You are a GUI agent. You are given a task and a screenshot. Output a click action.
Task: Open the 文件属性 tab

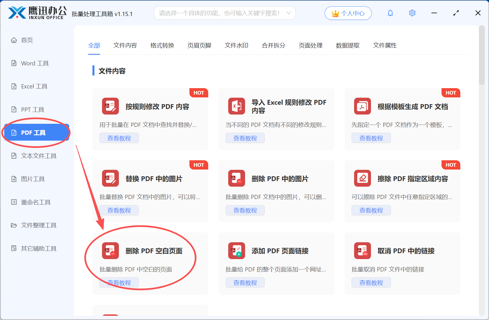coord(385,45)
